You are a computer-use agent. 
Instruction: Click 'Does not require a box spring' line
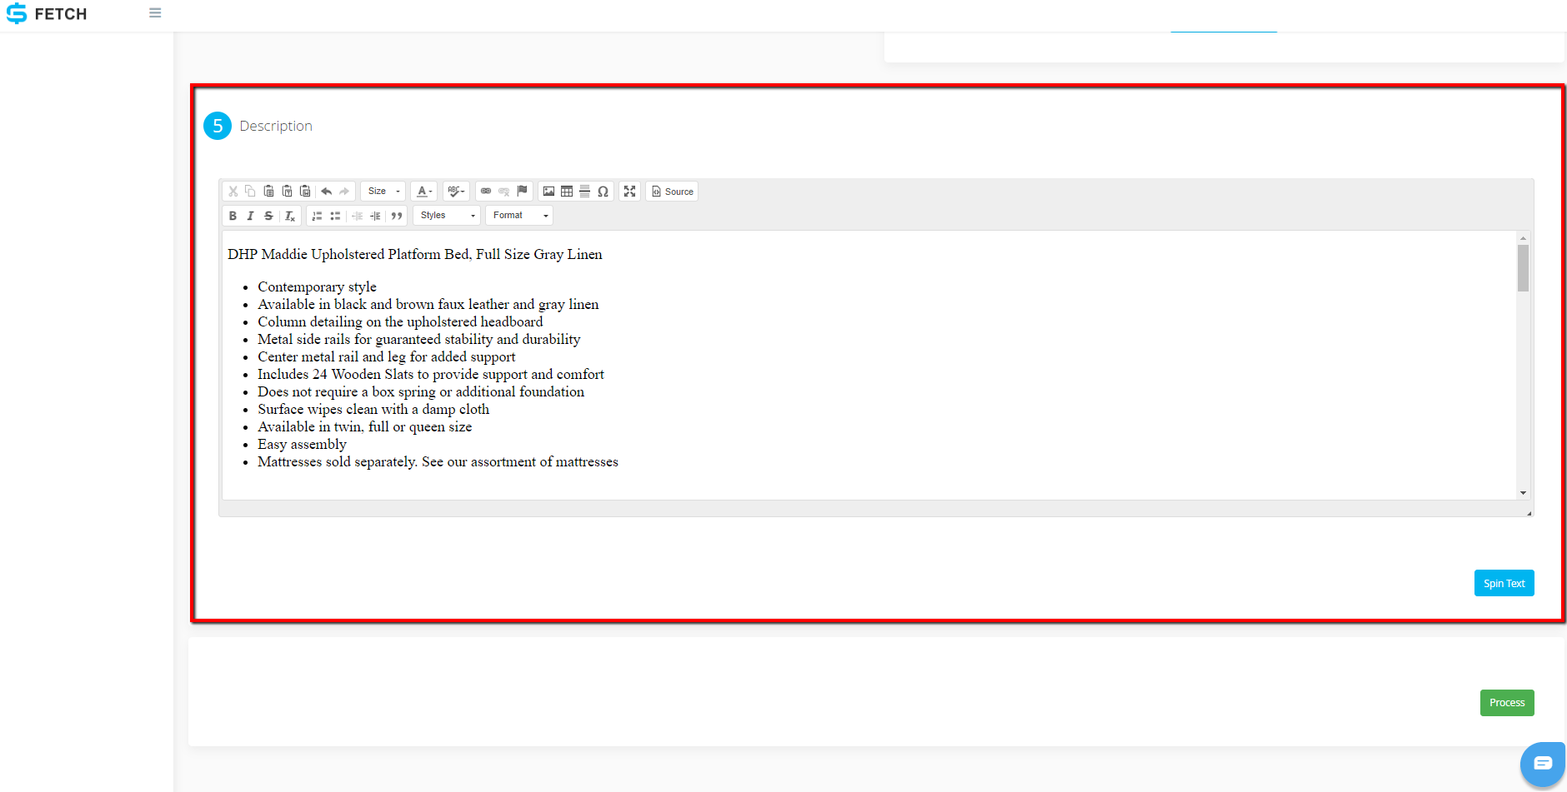[421, 391]
